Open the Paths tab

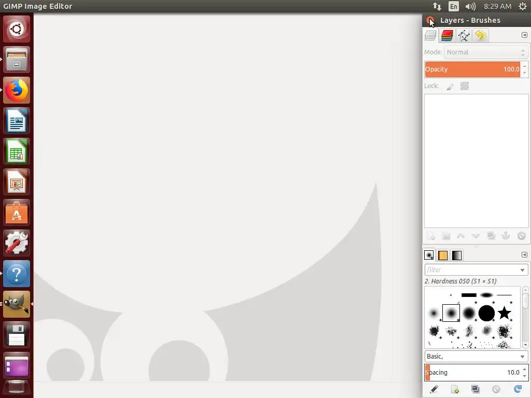464,36
